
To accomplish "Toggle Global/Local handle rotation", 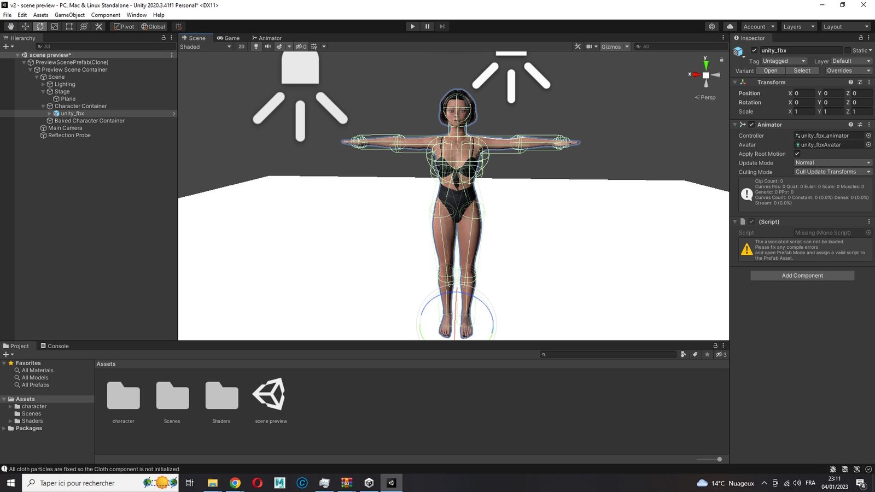I will (153, 26).
